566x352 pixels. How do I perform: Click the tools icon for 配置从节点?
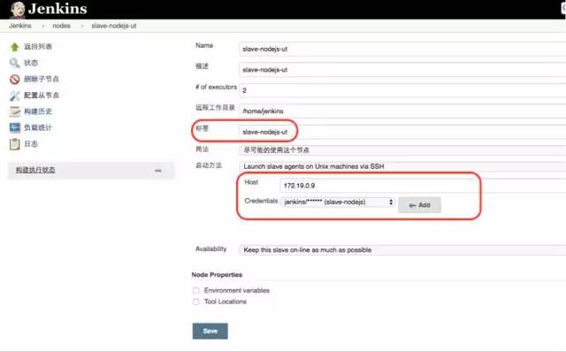[x=14, y=96]
